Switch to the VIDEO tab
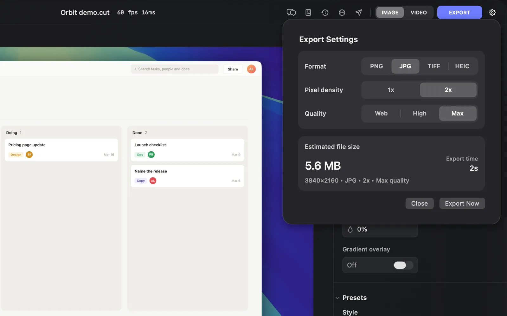The height and width of the screenshot is (316, 507). pos(419,13)
